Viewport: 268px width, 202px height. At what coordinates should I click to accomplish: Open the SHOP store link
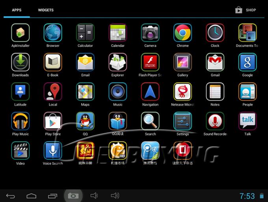click(246, 10)
